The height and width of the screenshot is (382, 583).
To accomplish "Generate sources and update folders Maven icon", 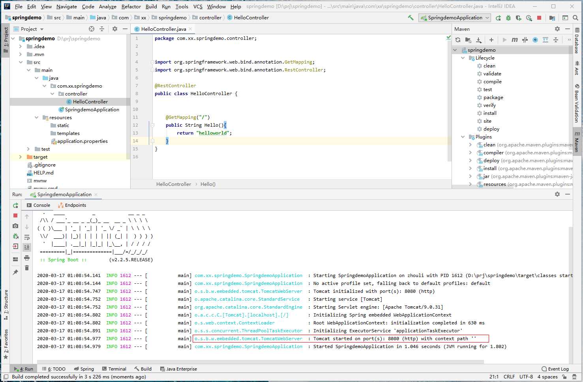I will click(x=468, y=40).
